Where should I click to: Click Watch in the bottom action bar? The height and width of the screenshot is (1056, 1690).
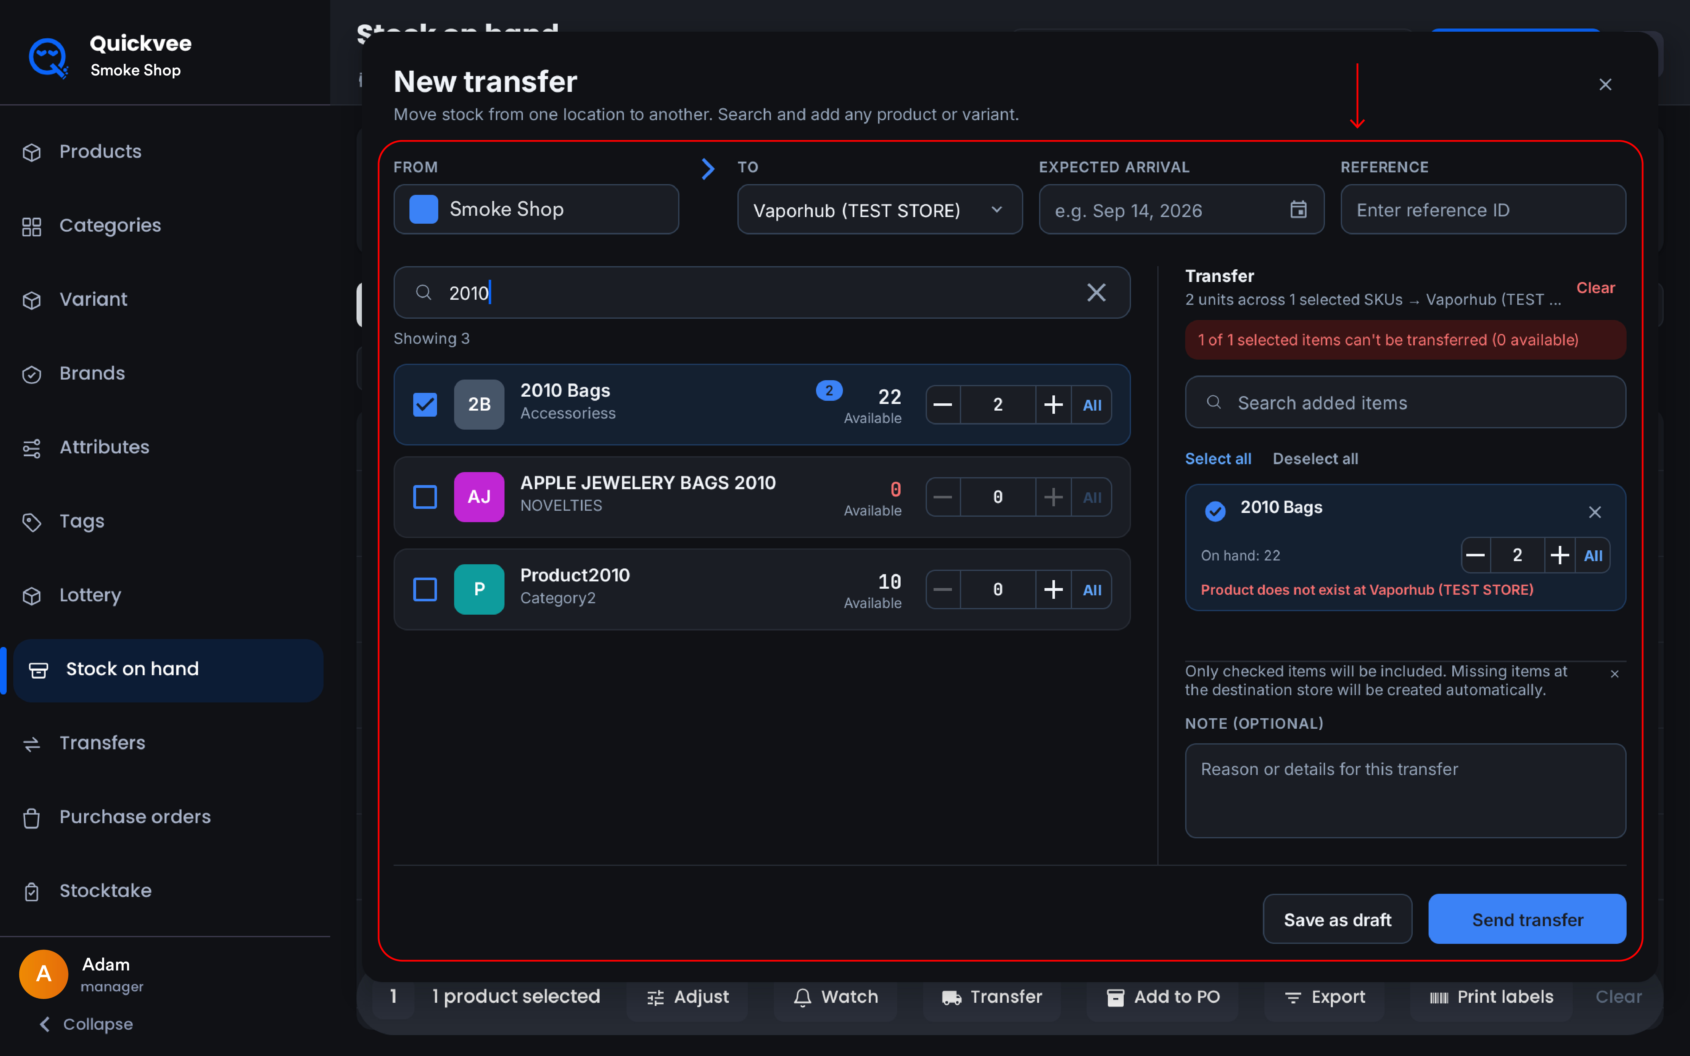point(835,997)
